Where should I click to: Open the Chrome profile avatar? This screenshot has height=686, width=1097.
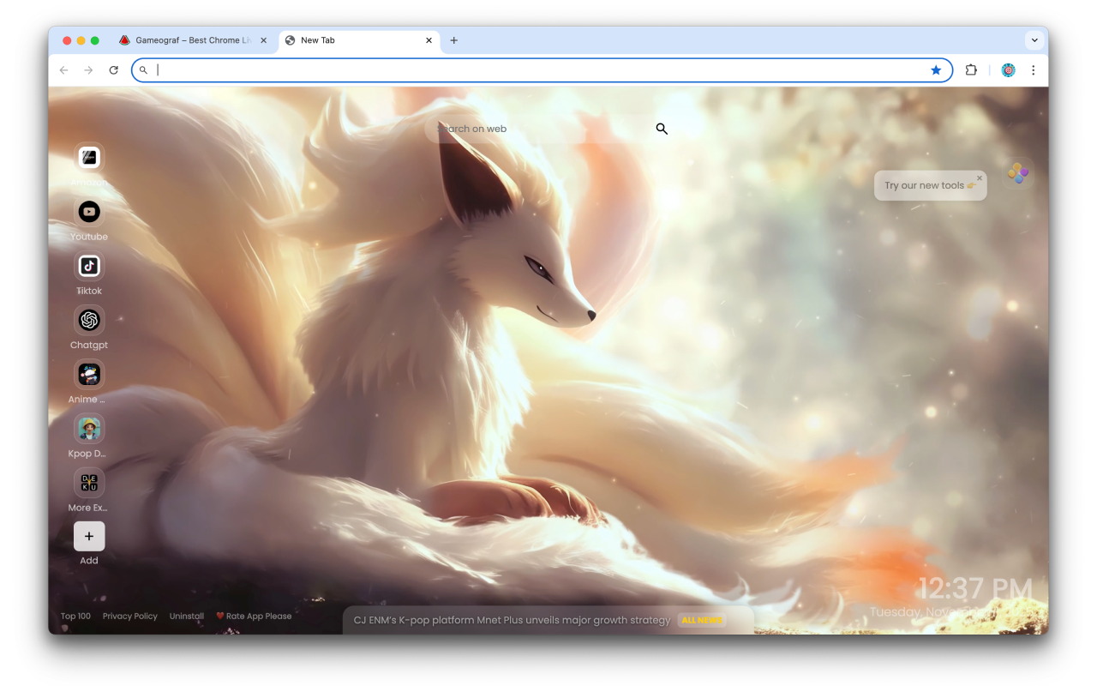point(1008,70)
